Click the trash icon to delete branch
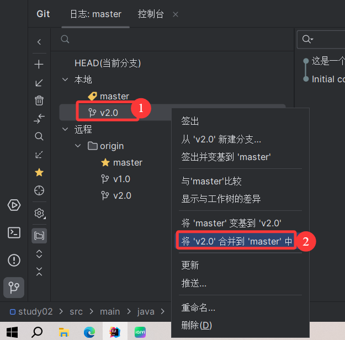The image size is (345, 340). click(x=39, y=100)
